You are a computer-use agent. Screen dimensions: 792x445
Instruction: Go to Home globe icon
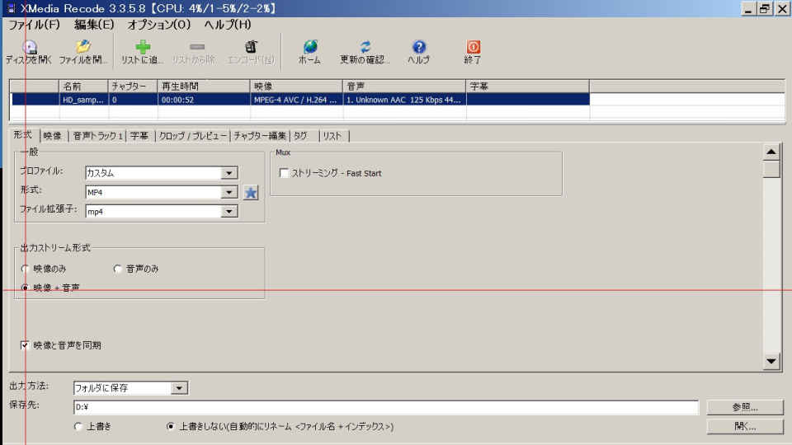tap(310, 46)
